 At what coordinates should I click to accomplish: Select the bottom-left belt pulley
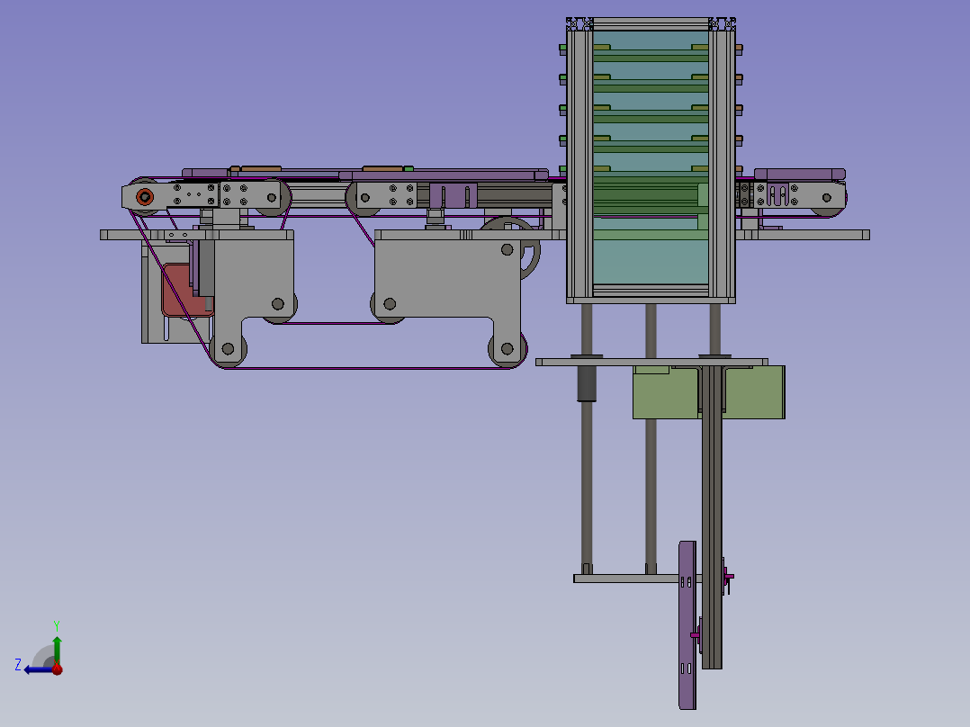point(229,349)
